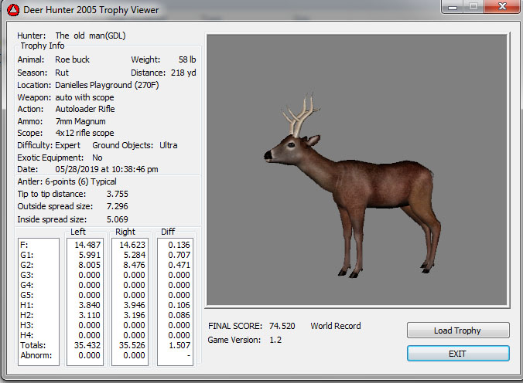Click the Antler 6-points Typical heading
The image size is (523, 383).
coord(67,181)
